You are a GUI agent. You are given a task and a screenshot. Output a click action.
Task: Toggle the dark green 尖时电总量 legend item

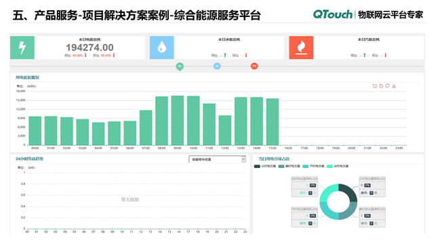(265, 166)
